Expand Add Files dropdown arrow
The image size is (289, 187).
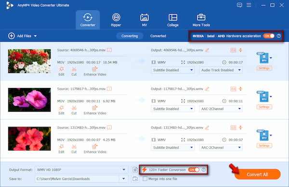(x=35, y=36)
